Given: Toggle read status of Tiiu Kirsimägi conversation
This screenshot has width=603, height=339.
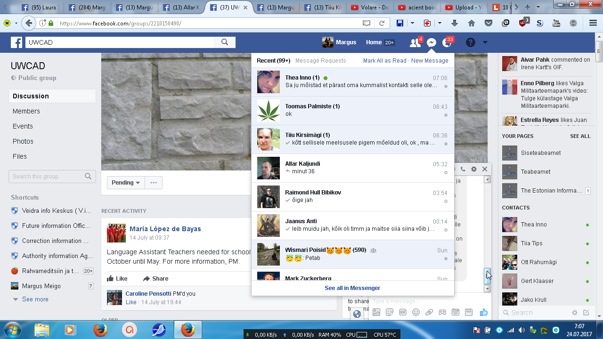Looking at the screenshot, I should click(x=446, y=144).
